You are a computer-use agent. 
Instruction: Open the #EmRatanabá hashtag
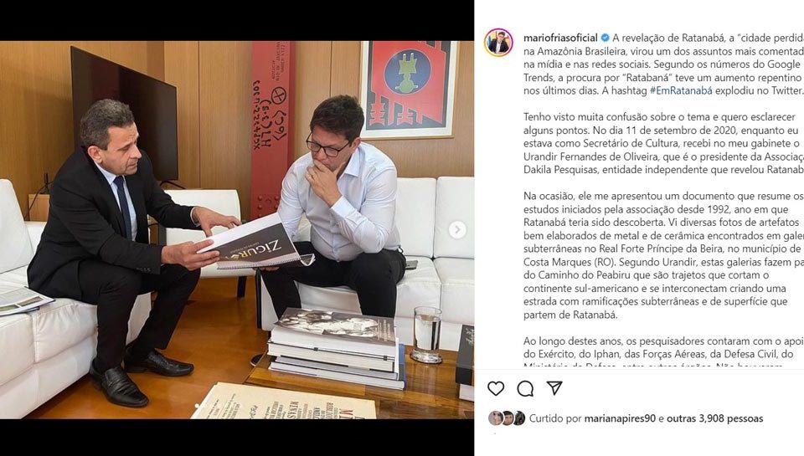681,90
